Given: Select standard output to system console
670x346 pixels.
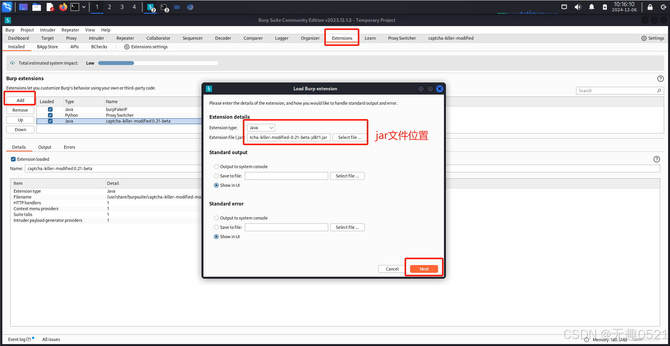Looking at the screenshot, I should (216, 167).
